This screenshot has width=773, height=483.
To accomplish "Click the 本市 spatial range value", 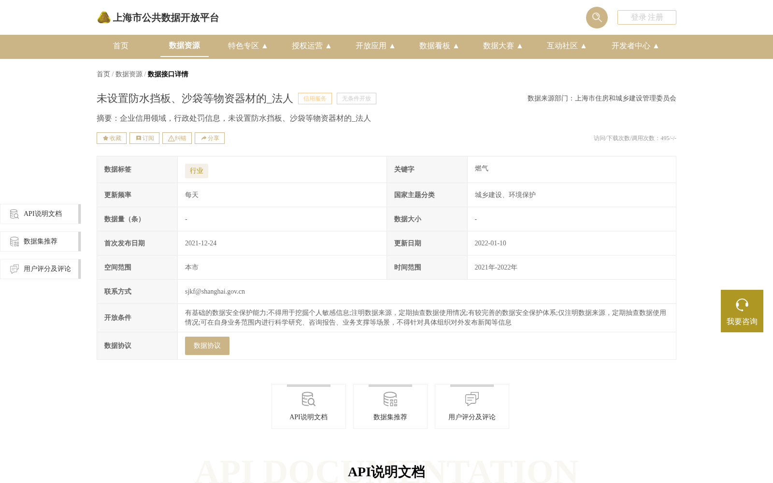I will (x=192, y=268).
